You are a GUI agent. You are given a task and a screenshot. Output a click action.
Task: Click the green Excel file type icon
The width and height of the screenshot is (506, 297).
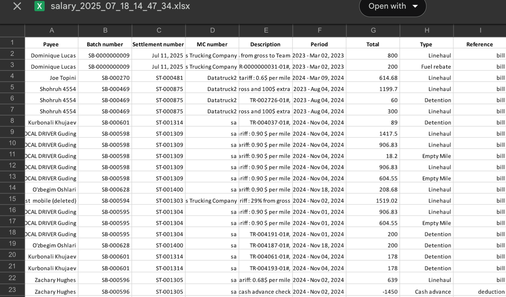[39, 6]
